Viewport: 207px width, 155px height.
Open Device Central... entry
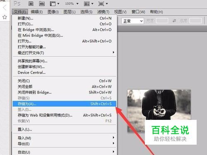[x=65, y=73]
